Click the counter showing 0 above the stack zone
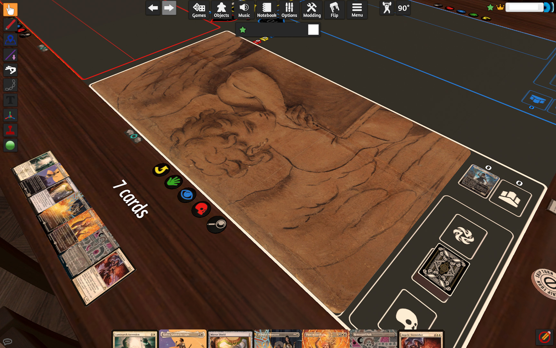The width and height of the screenshot is (556, 348). point(519,183)
